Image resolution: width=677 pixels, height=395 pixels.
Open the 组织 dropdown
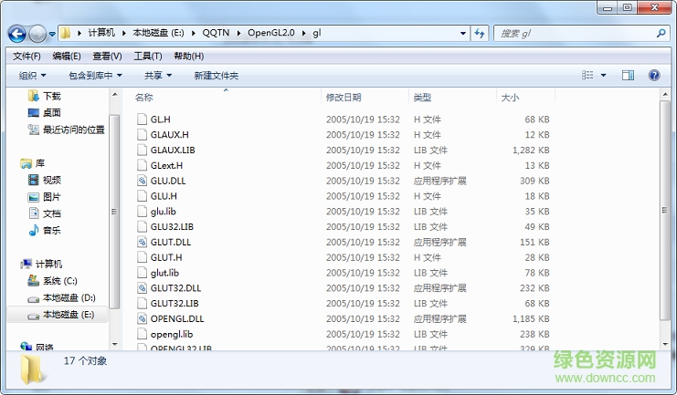[x=32, y=76]
